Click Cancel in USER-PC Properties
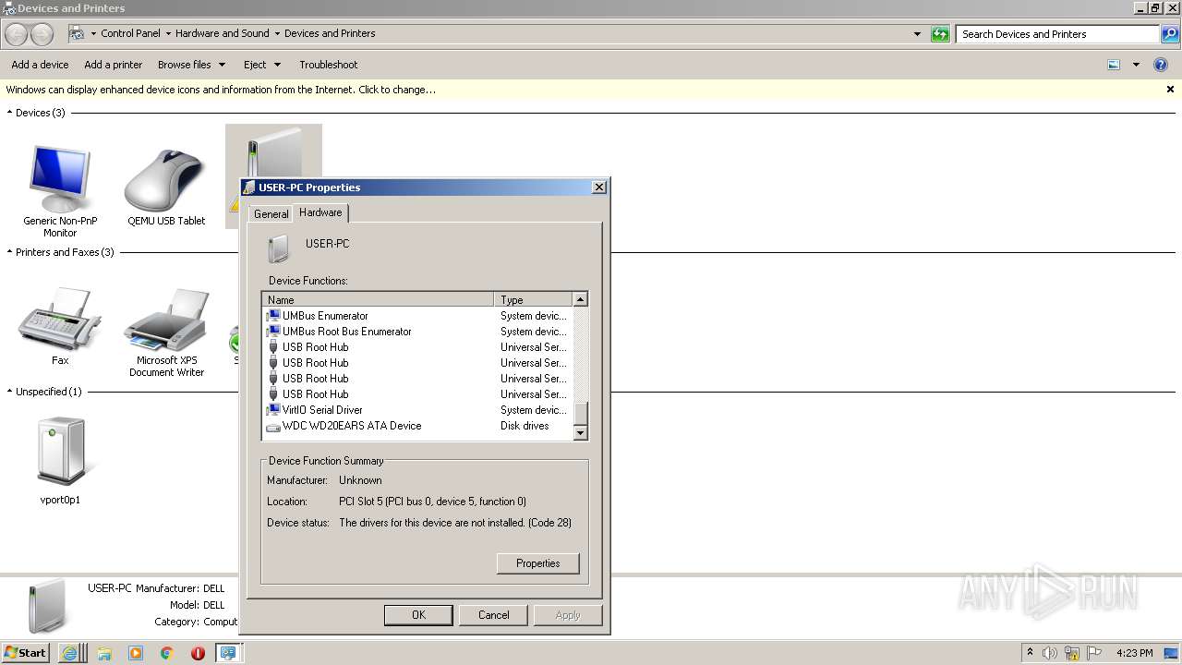Screen dimensions: 1182x665 (493, 615)
